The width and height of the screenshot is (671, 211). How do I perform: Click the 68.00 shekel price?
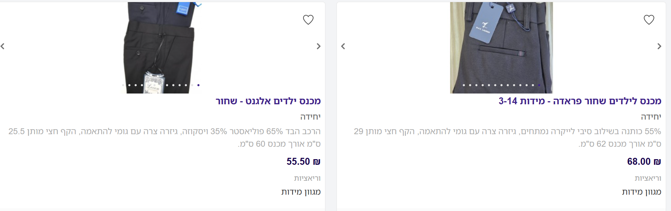(x=644, y=162)
